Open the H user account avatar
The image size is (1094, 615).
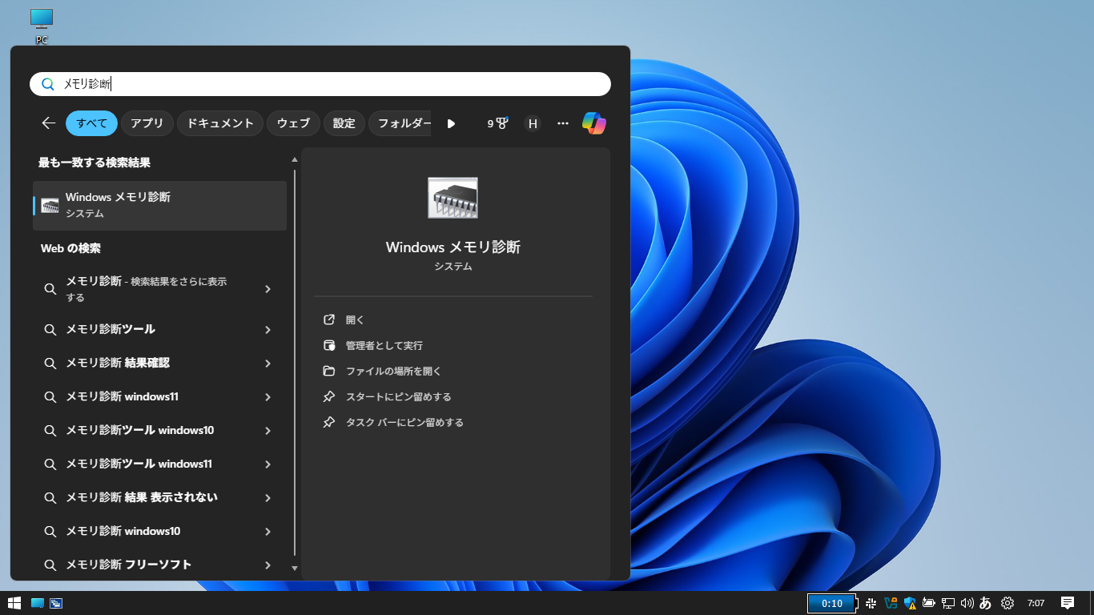[533, 123]
